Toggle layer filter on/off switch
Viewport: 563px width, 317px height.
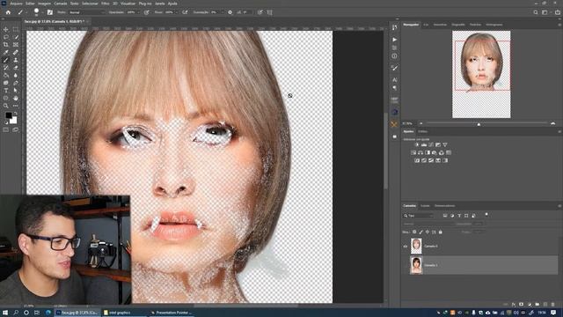tap(486, 215)
